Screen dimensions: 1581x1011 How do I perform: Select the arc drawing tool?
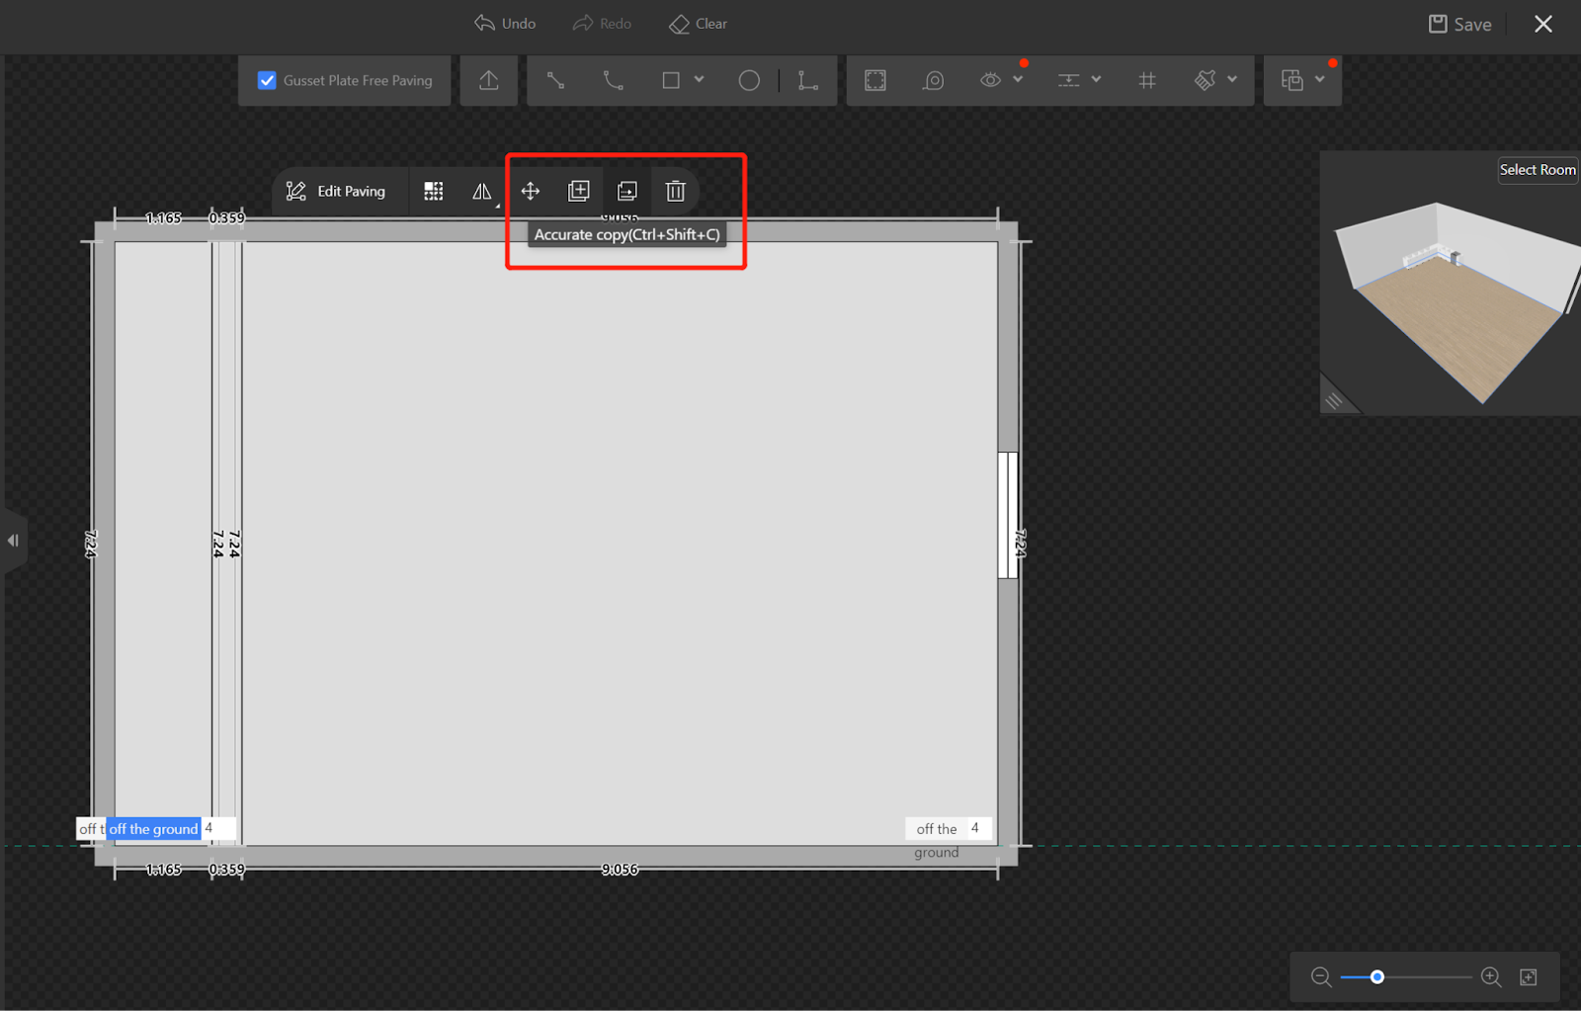[614, 81]
